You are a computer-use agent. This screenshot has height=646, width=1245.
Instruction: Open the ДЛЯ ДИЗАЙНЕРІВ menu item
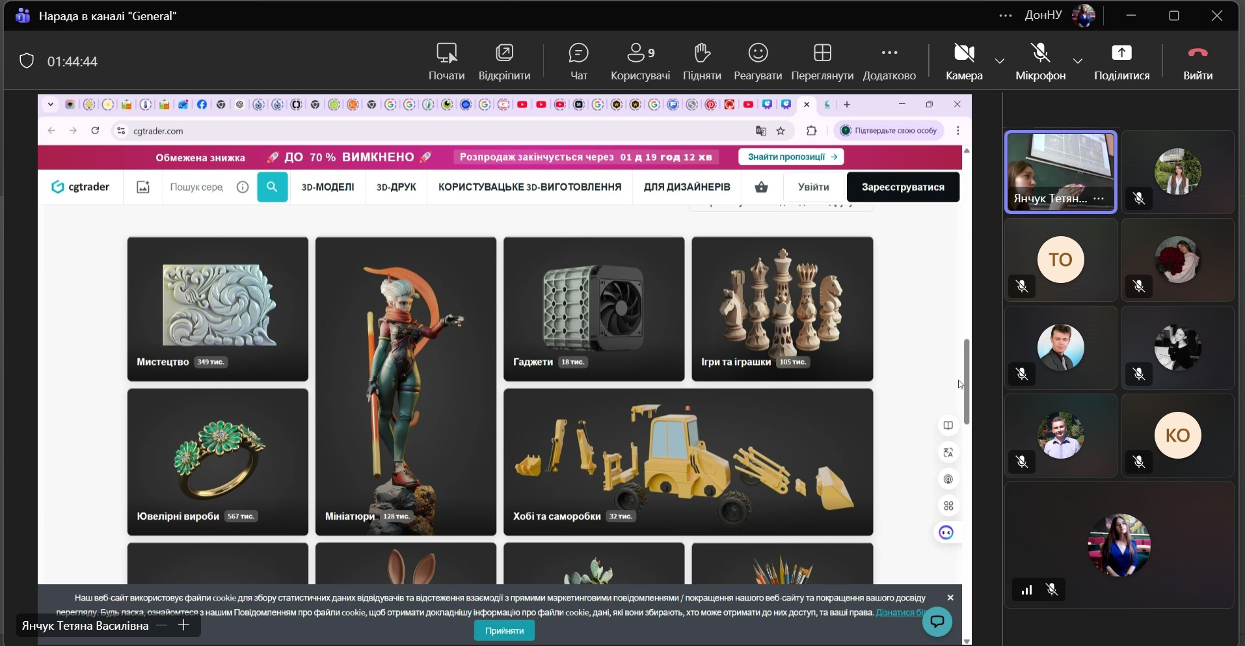pos(687,187)
